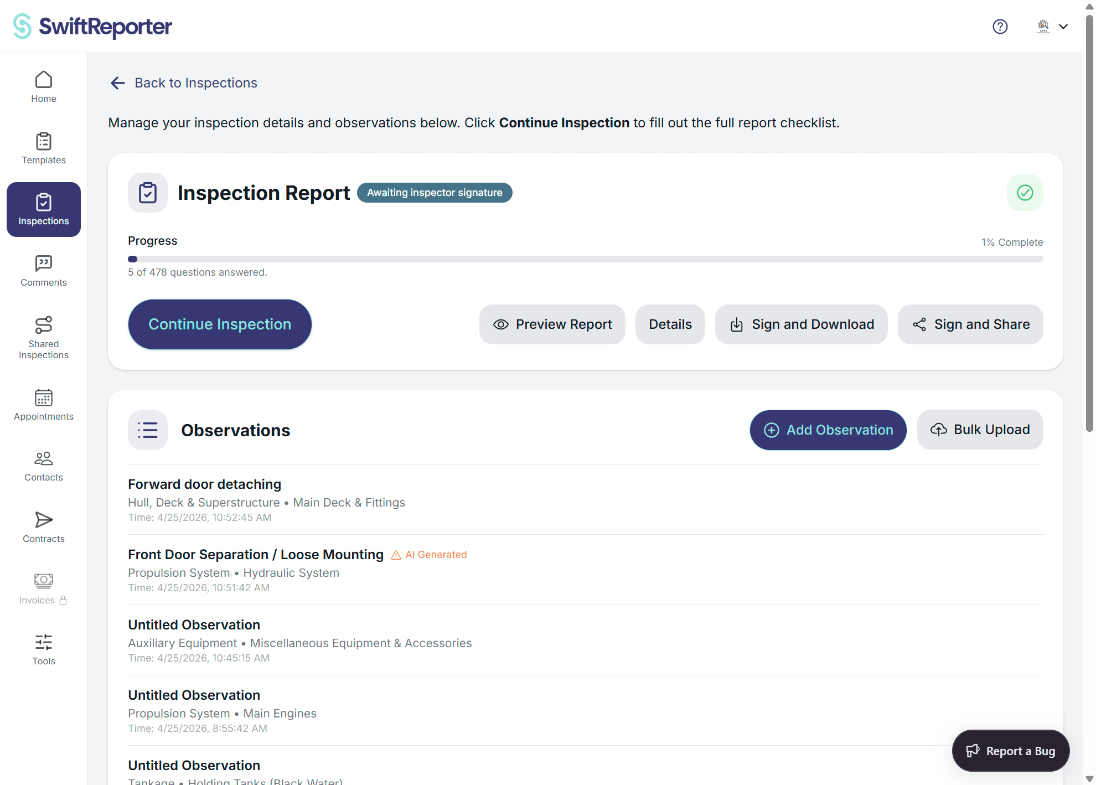Click the SwiftReporter logo
Screen dimensions: 1096x785
click(x=92, y=26)
